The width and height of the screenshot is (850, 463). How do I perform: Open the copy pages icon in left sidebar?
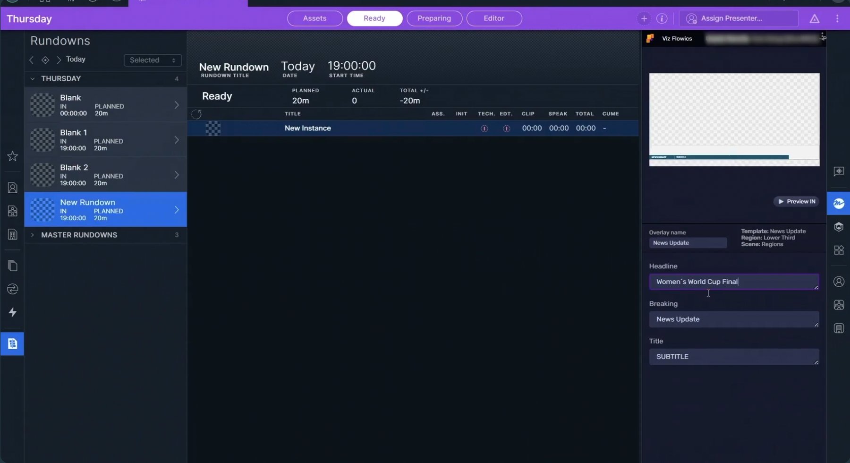(x=13, y=266)
